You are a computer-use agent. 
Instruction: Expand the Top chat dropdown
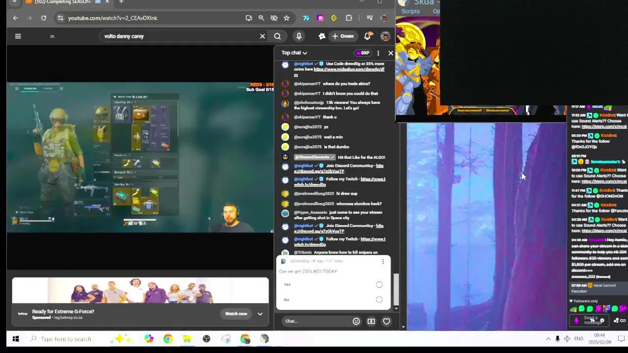tap(294, 53)
